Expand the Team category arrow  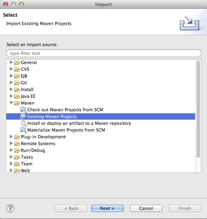[11, 163]
